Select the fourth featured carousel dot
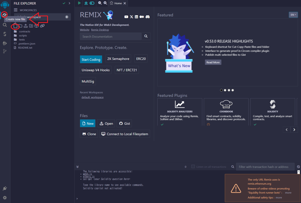Viewport: 301px width, 203px height. pos(233,90)
